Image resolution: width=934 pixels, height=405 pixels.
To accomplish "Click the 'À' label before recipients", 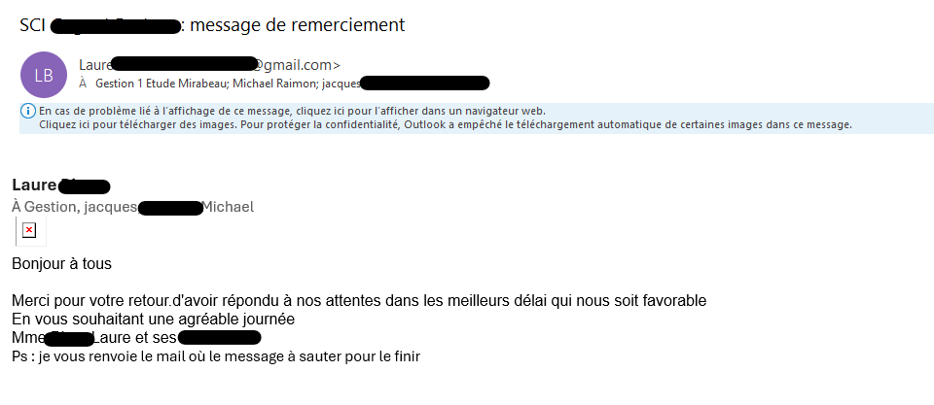I will [84, 84].
